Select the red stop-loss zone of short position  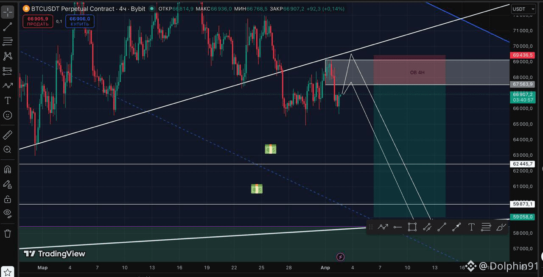409,70
